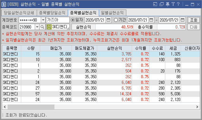Click the quantity cell 27

coord(31,88)
